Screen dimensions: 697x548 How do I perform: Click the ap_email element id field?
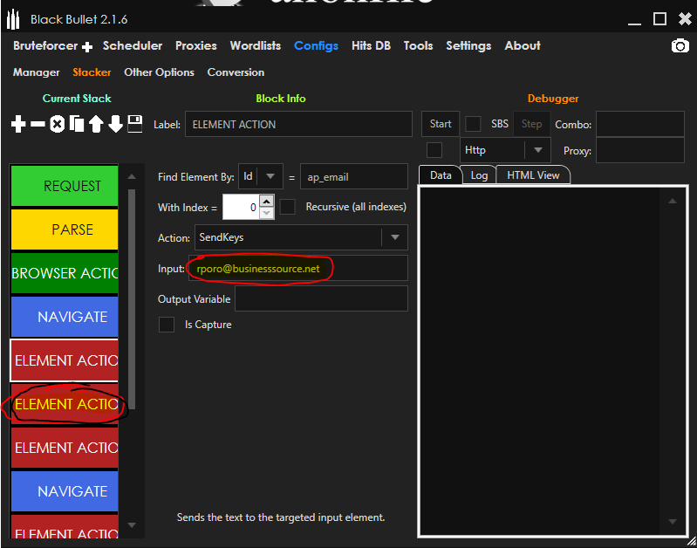354,176
